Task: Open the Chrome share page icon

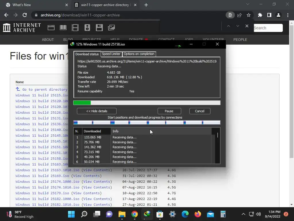Action: [x=239, y=15]
